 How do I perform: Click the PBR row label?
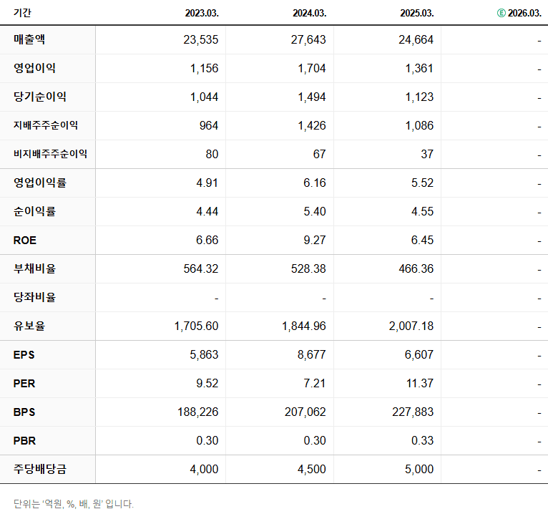coord(24,441)
